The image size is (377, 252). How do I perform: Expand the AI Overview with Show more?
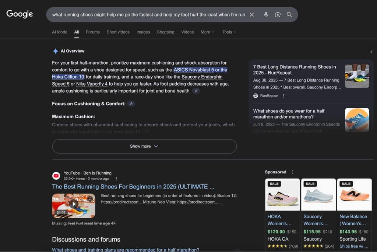point(144,146)
